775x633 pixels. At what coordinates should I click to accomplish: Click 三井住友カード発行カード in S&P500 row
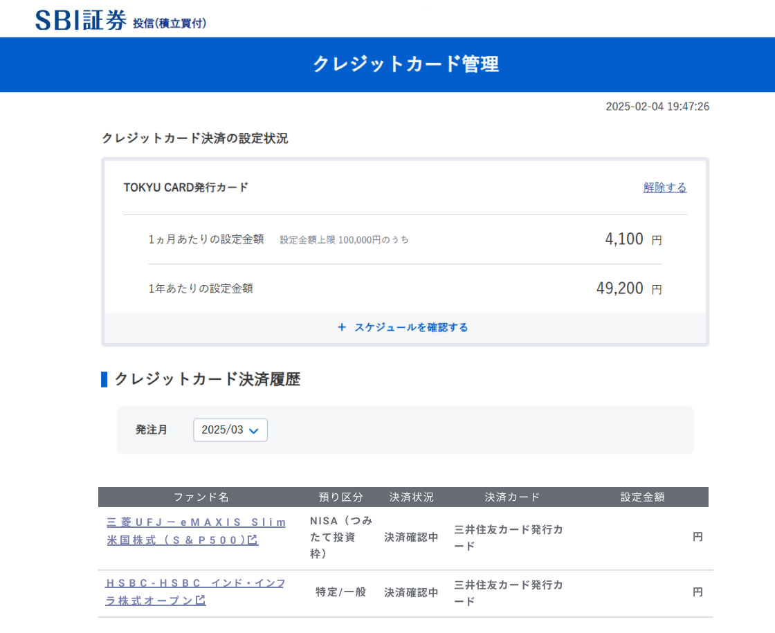click(x=509, y=538)
